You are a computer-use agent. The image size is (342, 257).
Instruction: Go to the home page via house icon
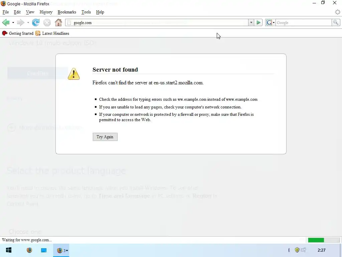click(58, 22)
